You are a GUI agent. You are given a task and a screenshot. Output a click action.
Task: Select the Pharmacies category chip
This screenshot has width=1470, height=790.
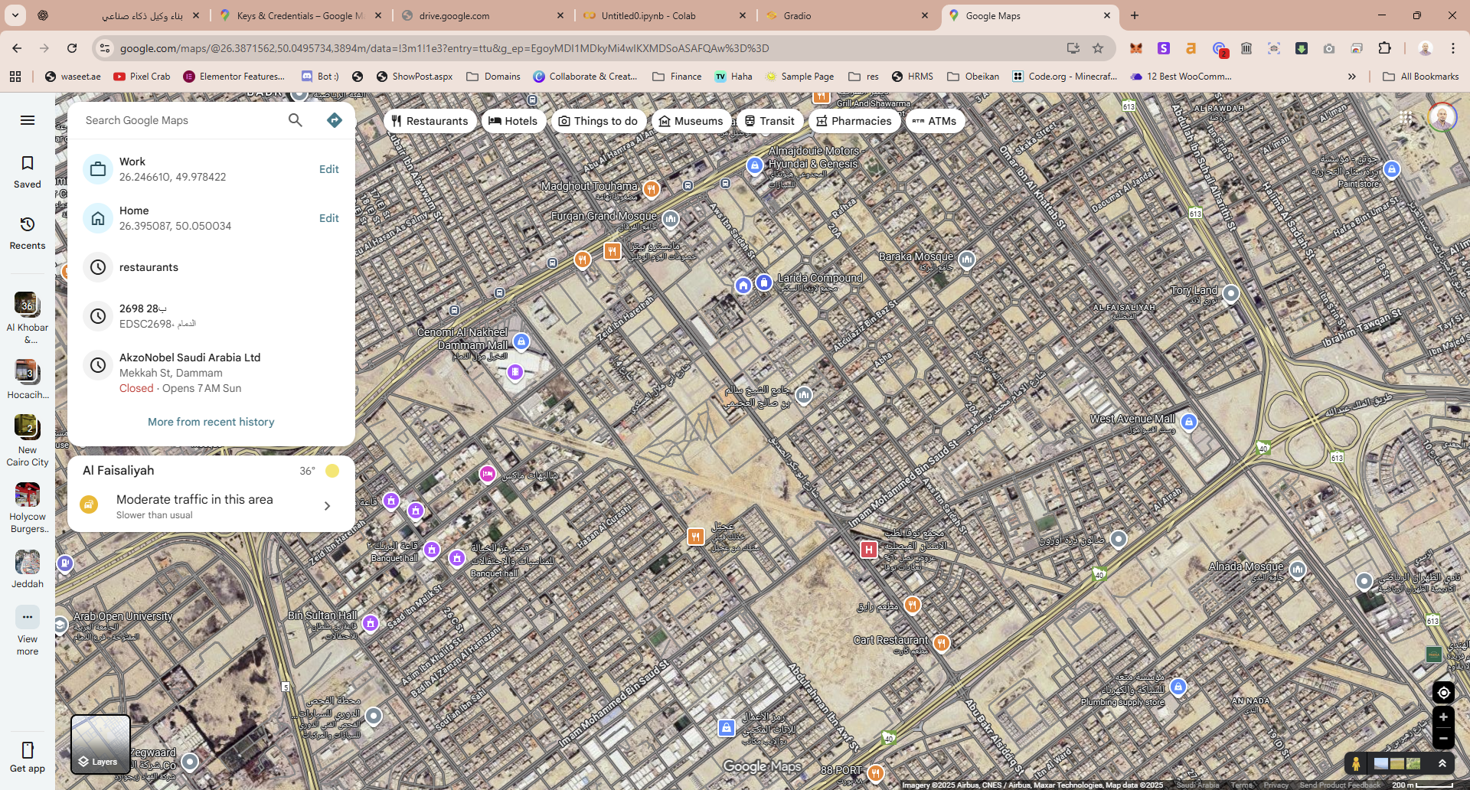(854, 121)
